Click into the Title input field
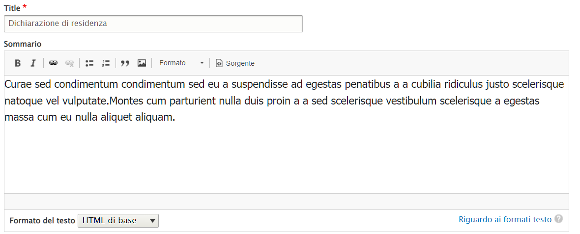This screenshot has width=580, height=234. pos(153,24)
